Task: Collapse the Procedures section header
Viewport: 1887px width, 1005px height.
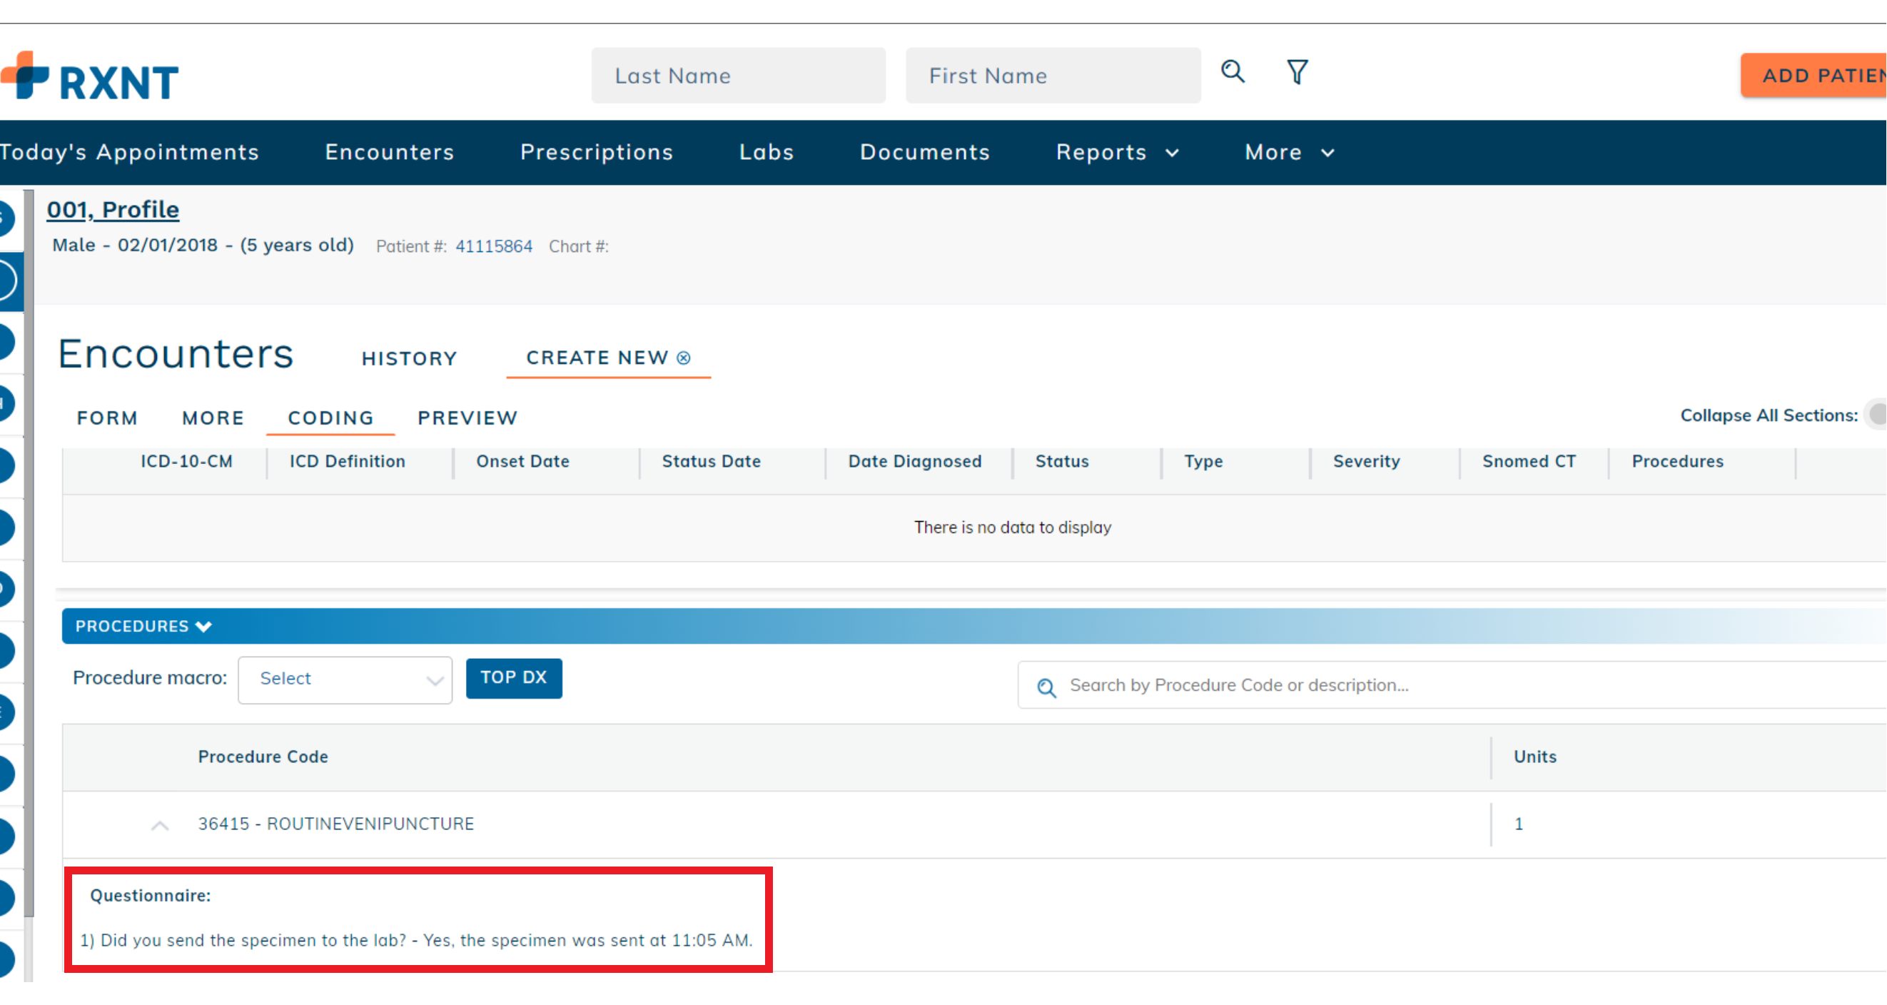Action: [143, 626]
